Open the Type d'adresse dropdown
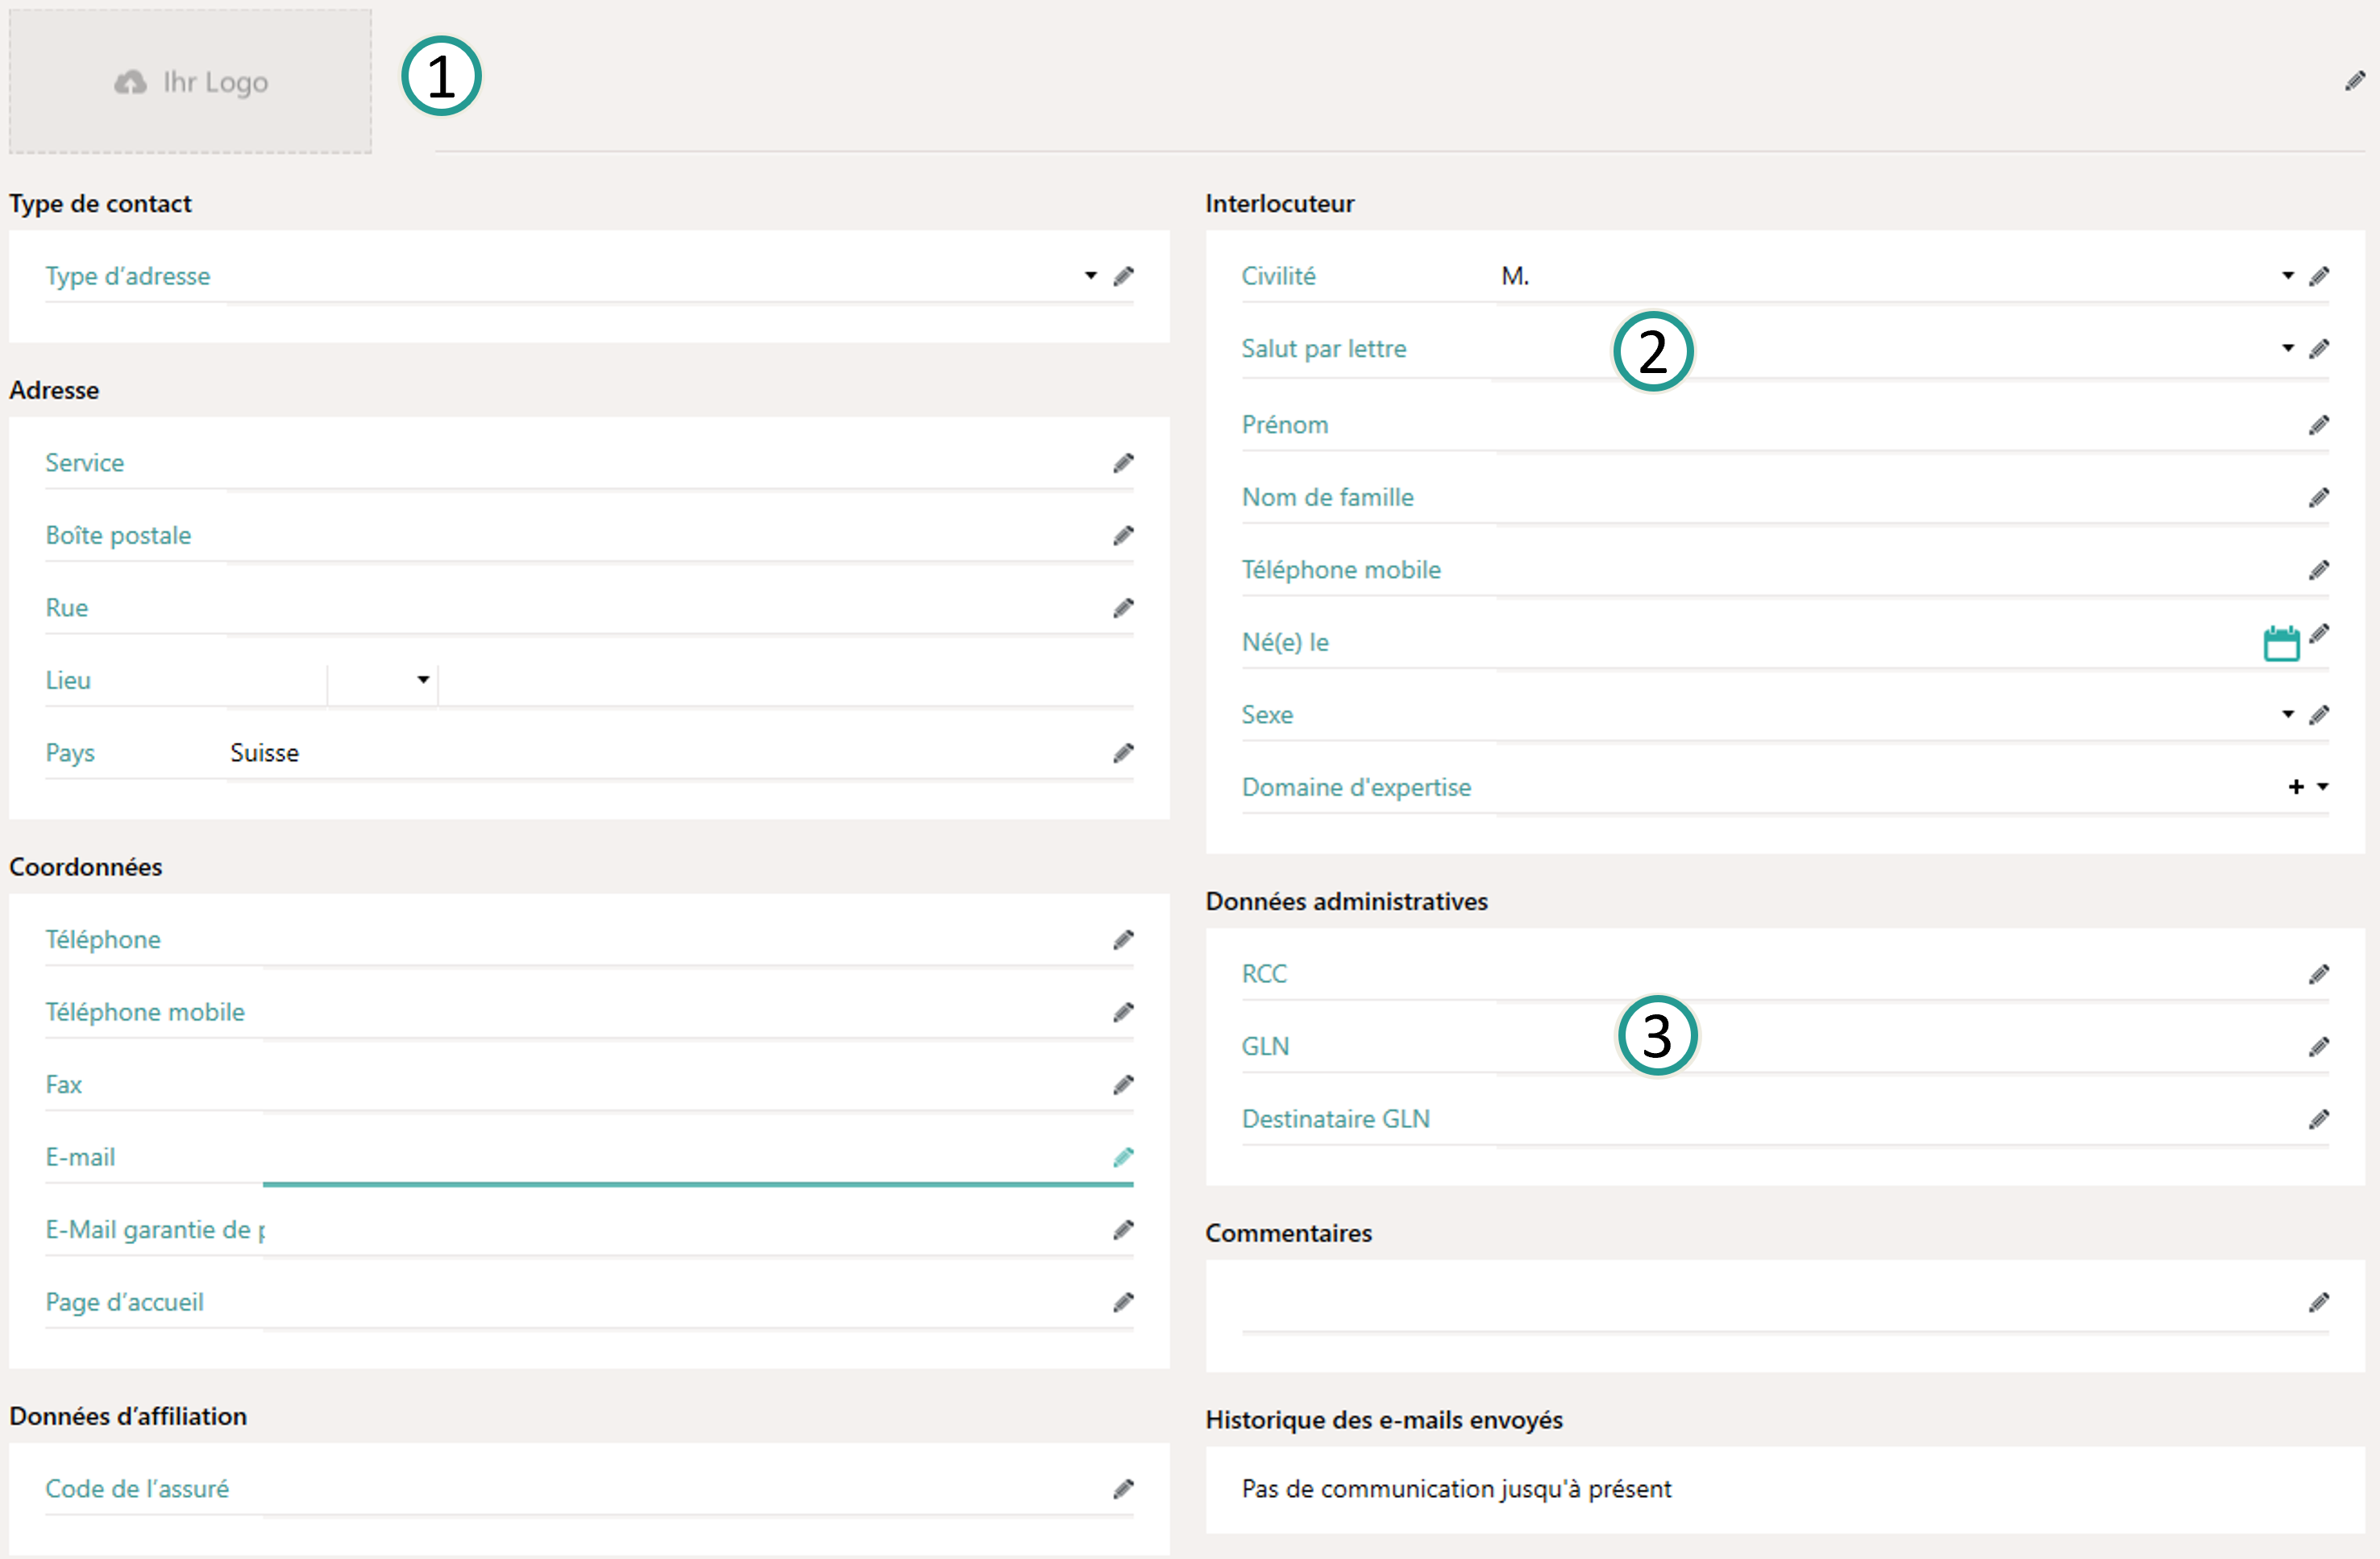This screenshot has width=2380, height=1559. [1090, 276]
